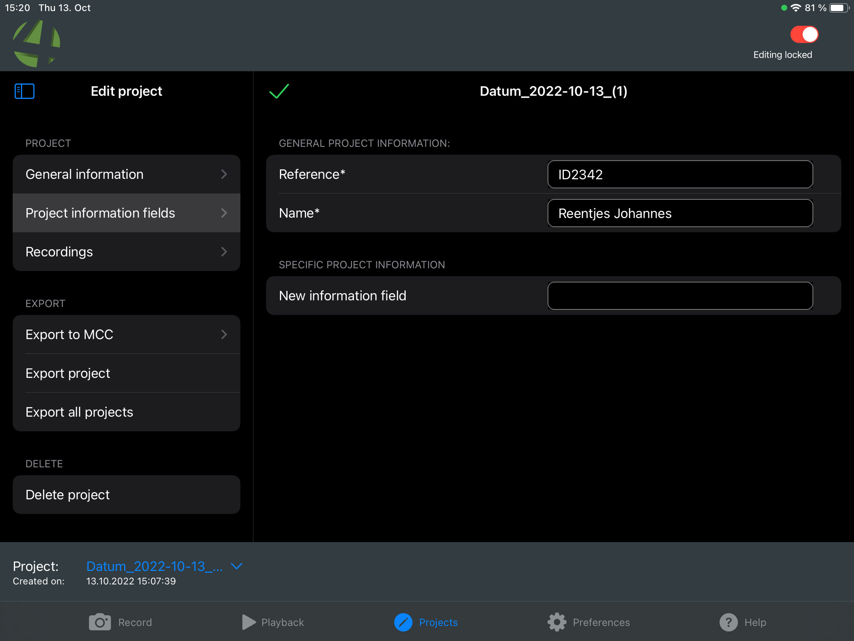Open Recordings section

tap(127, 252)
